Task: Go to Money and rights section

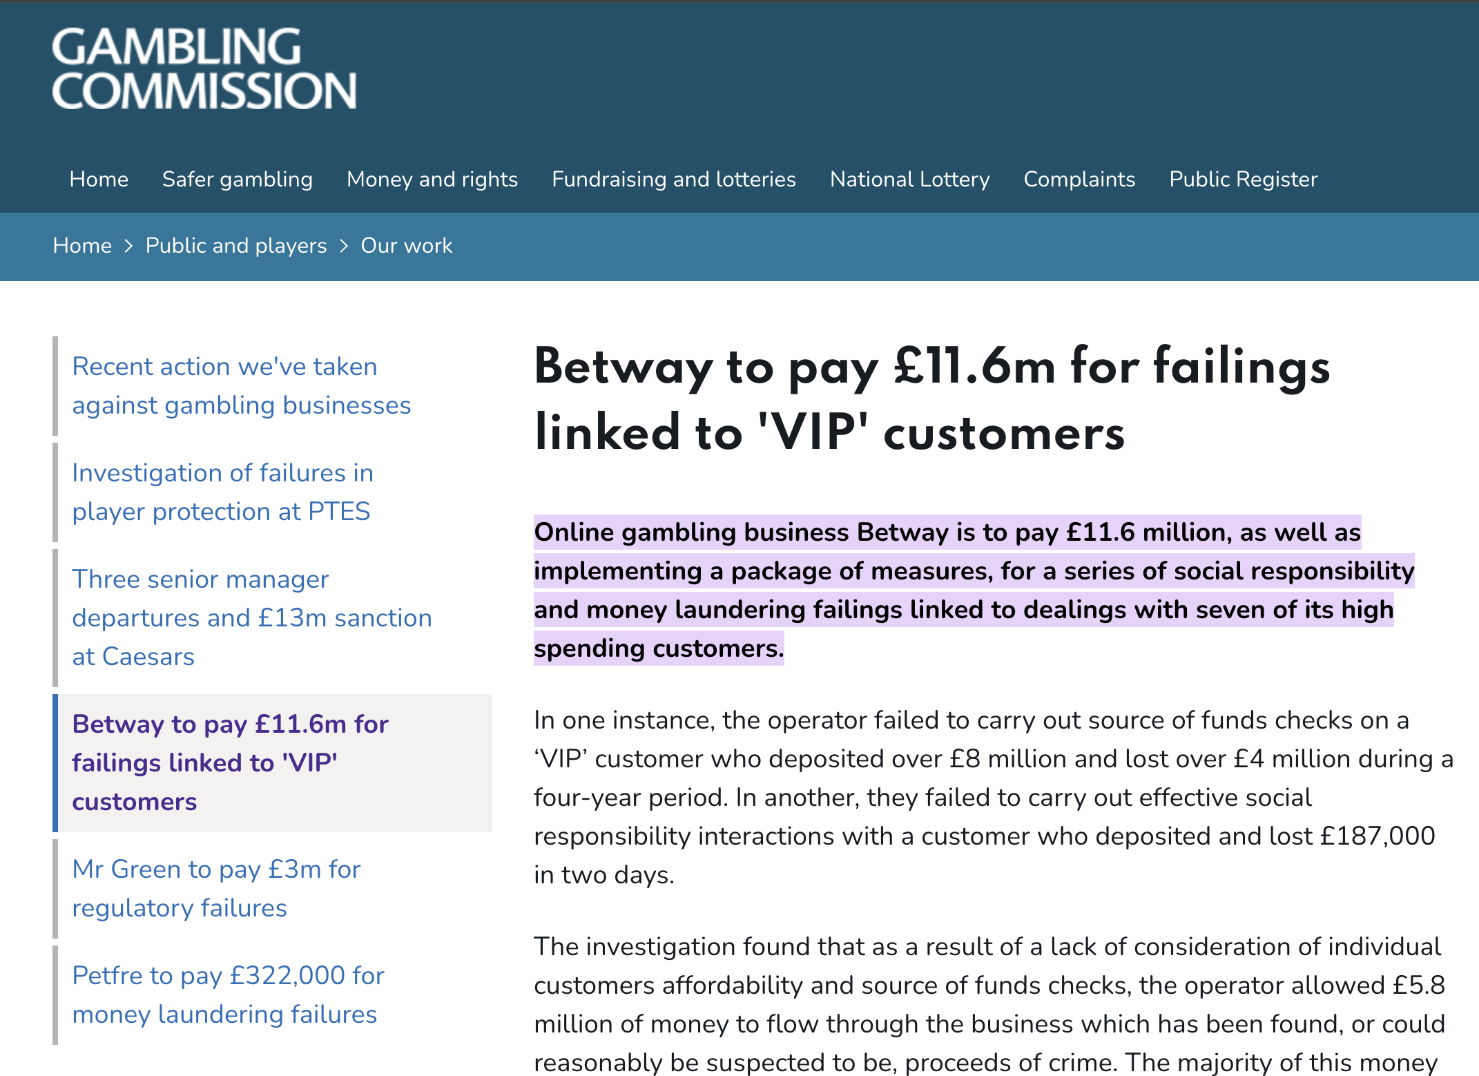Action: [x=432, y=179]
